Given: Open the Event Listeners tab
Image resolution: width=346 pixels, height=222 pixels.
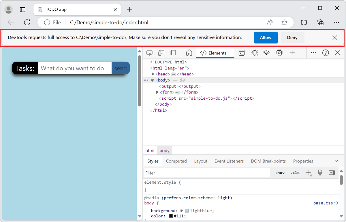Looking at the screenshot, I should pyautogui.click(x=229, y=161).
